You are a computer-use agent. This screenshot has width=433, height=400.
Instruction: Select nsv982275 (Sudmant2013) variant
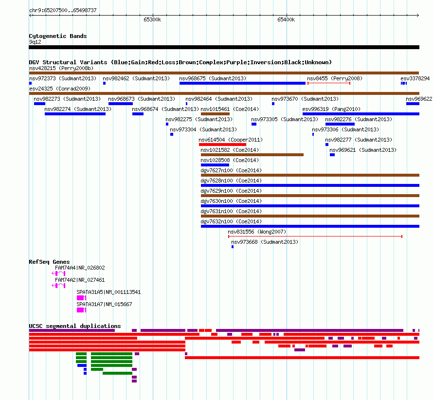(x=199, y=119)
